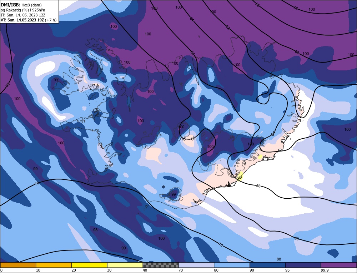
Task: Click the grey checkered 40–70 legend swatch
Action: 161,265
